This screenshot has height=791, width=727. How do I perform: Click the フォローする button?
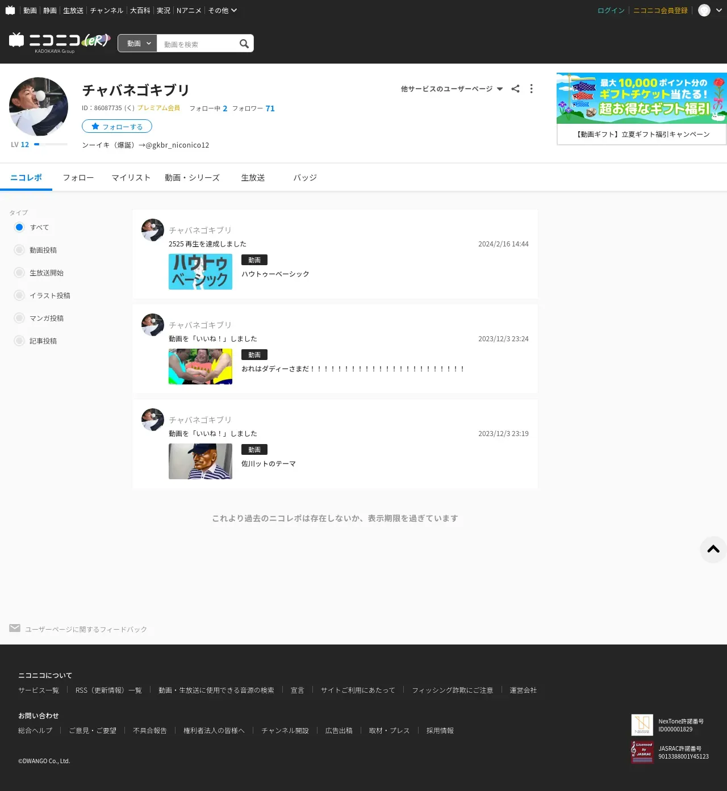click(117, 126)
